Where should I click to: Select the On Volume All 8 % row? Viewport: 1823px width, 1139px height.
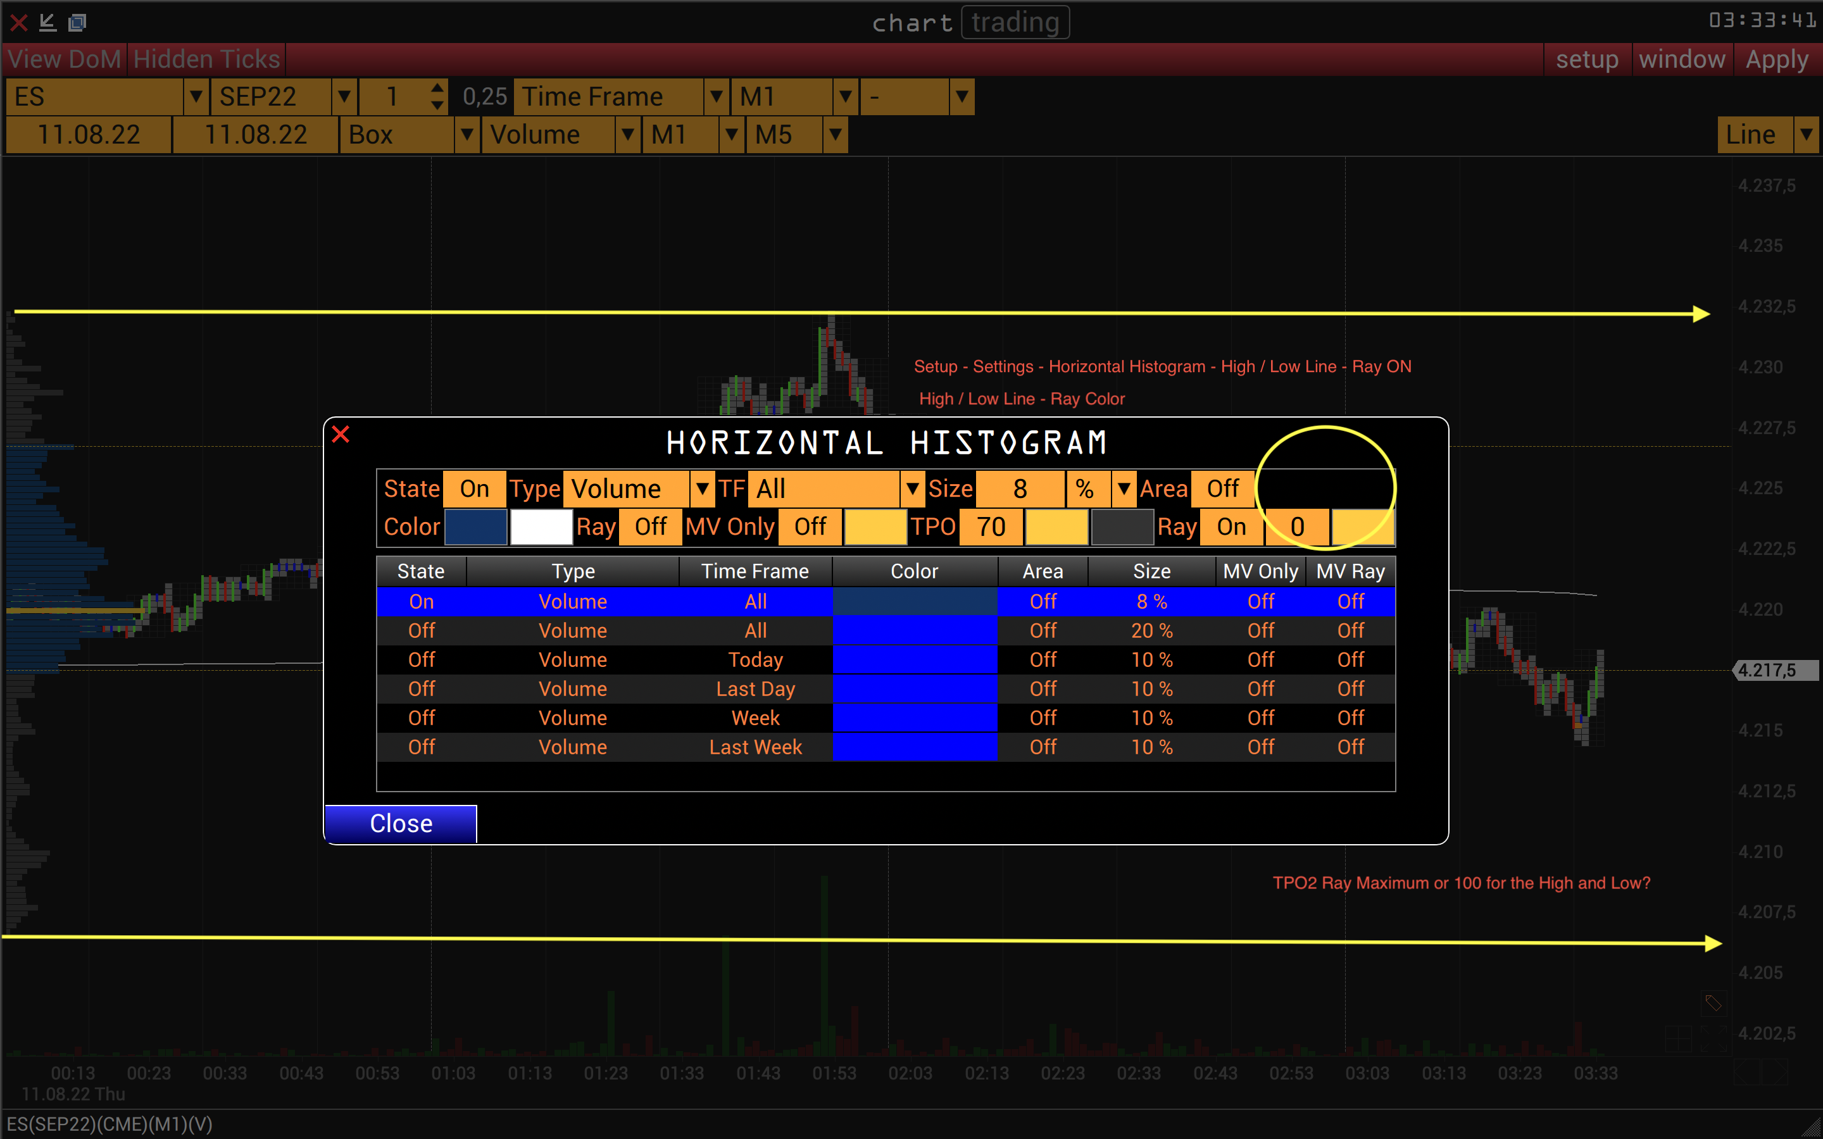886,602
